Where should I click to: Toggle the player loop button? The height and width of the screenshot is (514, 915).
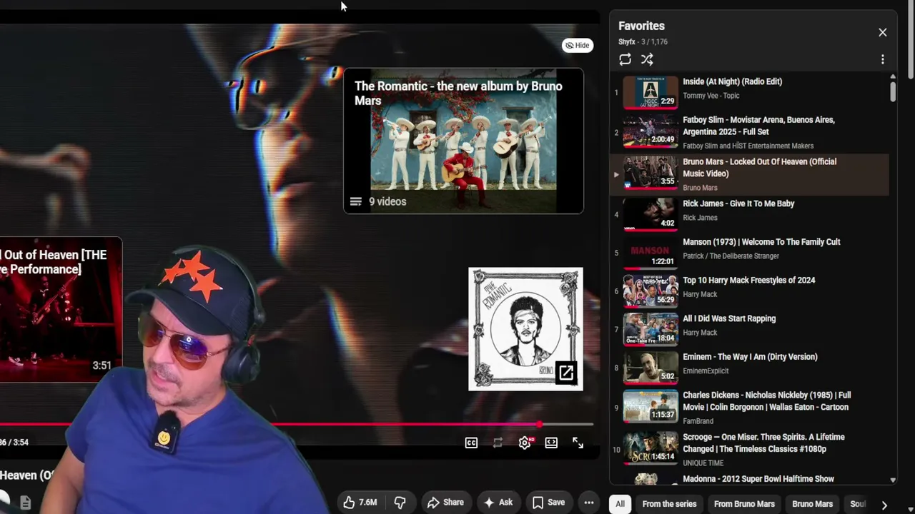pos(498,443)
